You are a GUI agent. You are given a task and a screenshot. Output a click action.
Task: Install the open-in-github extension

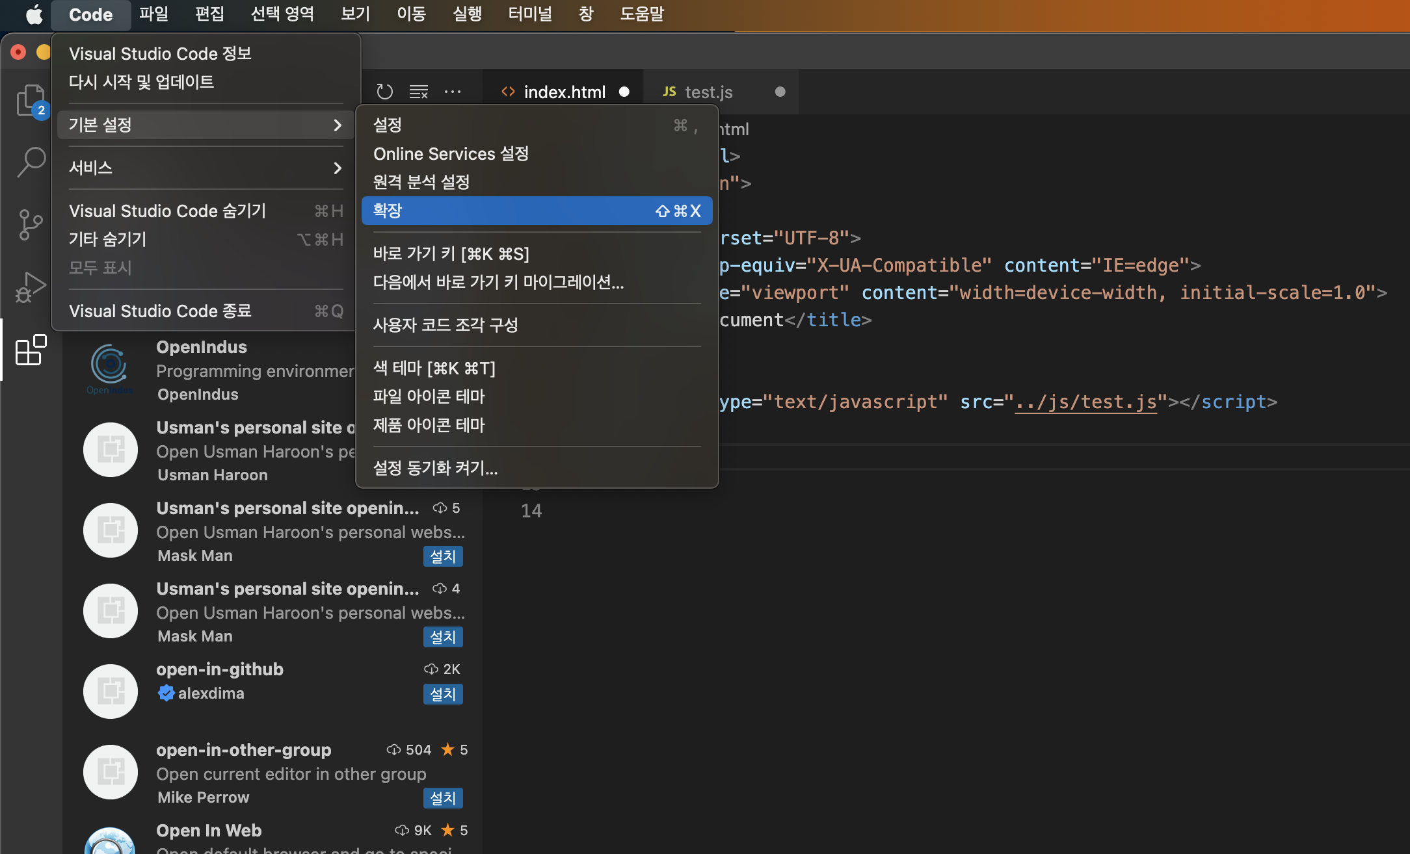[442, 694]
